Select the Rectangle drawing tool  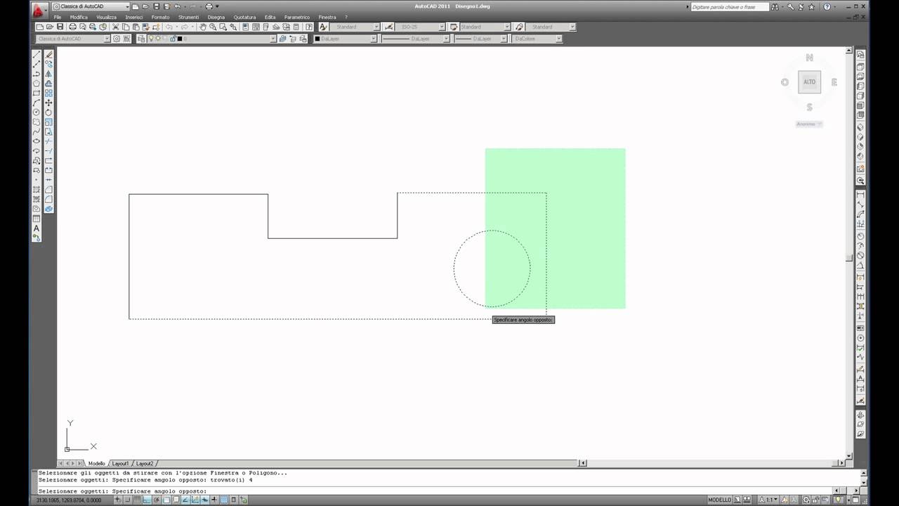(37, 93)
